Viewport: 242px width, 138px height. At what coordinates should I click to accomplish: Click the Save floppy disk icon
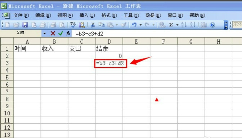pyautogui.click(x=25, y=25)
